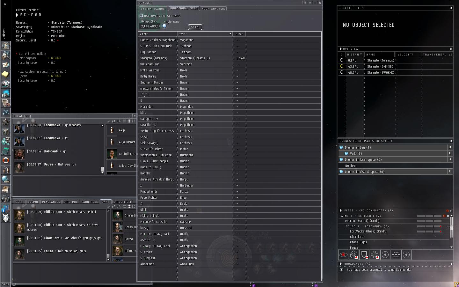Click the Stargate (Torrinos) overview row icon
The height and width of the screenshot is (287, 459).
(341, 60)
